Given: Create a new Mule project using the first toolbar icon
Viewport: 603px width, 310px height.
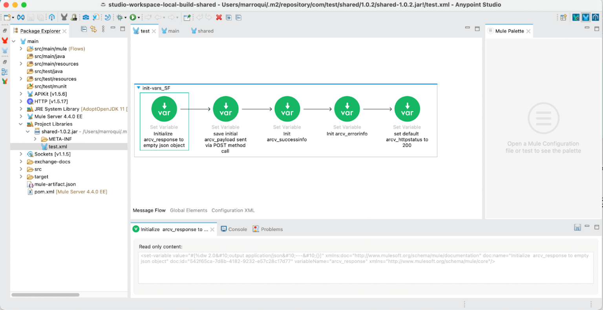Looking at the screenshot, I should coord(7,17).
